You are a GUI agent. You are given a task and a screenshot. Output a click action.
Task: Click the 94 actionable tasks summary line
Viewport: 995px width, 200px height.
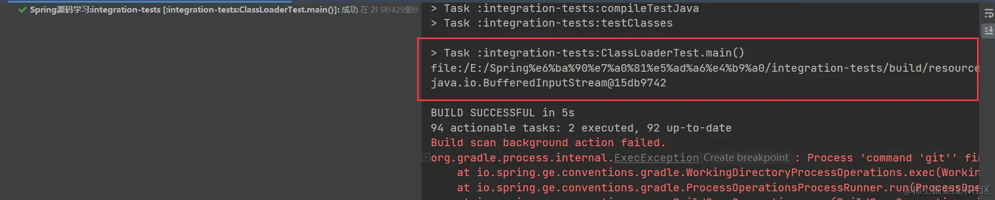581,128
